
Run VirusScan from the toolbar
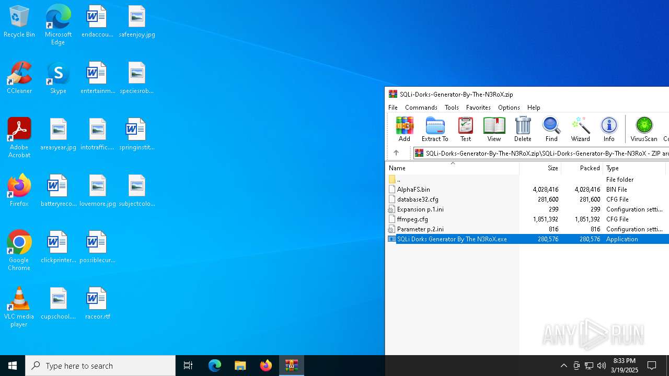644,129
